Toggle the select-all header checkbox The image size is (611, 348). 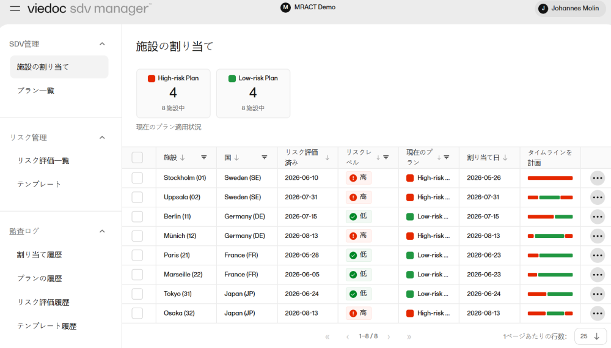click(137, 158)
